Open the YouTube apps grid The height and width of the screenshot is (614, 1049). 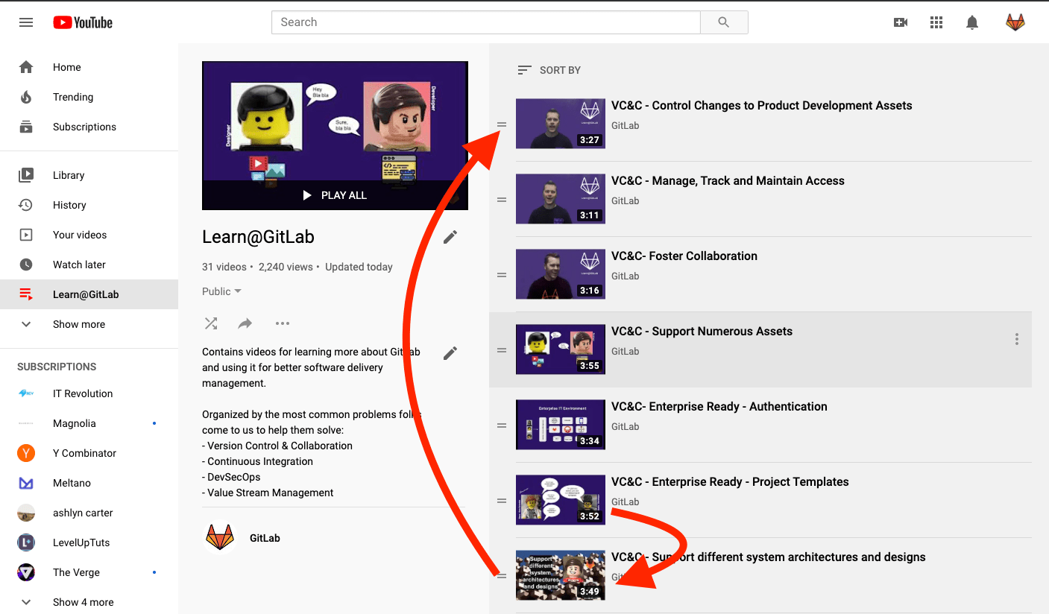pos(936,22)
